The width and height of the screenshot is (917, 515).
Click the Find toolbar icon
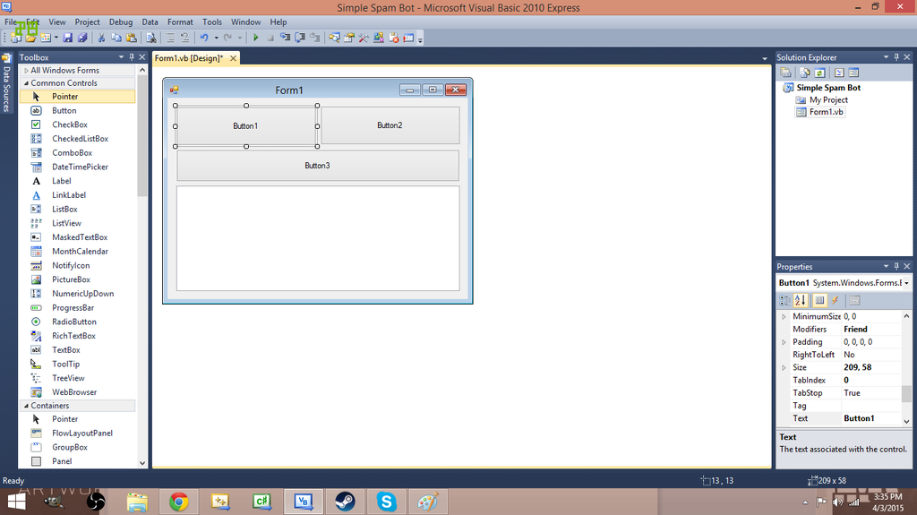[150, 38]
